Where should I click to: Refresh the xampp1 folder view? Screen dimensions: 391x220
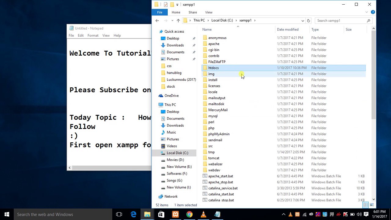309,20
